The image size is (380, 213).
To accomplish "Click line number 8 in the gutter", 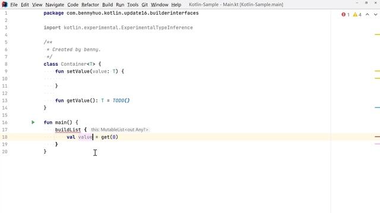I will [x=6, y=64].
